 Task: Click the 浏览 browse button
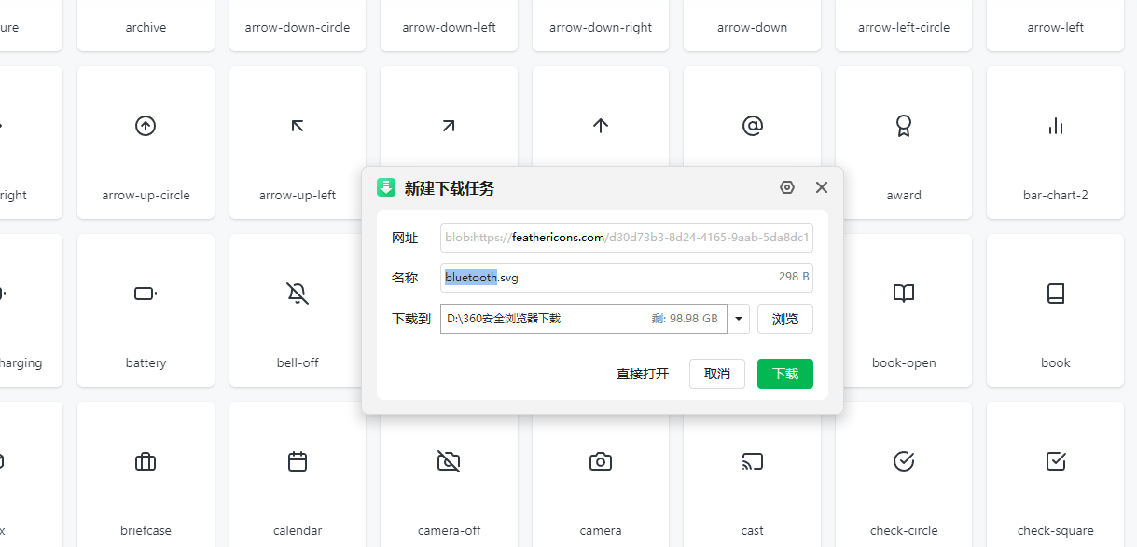click(784, 319)
